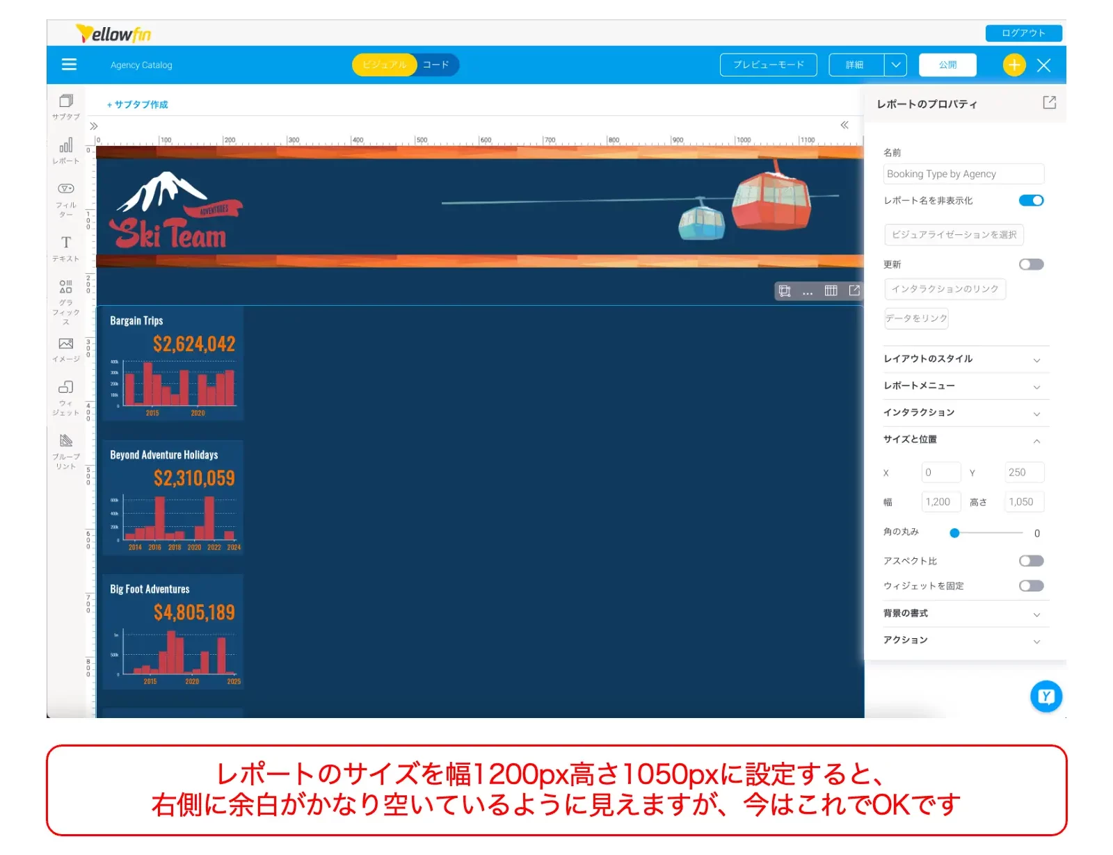Choose the テキスト widget tool
Viewport: 1113px width, 855px height.
point(66,247)
